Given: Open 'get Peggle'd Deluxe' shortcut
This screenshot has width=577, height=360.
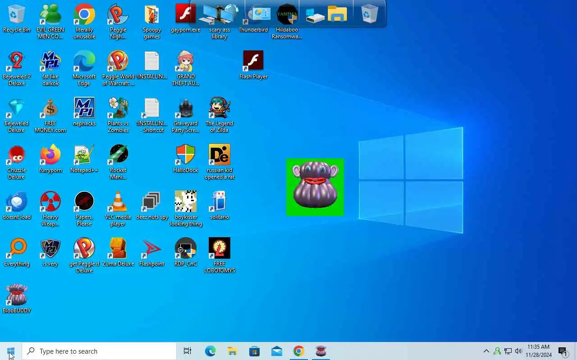Looking at the screenshot, I should pos(84,256).
